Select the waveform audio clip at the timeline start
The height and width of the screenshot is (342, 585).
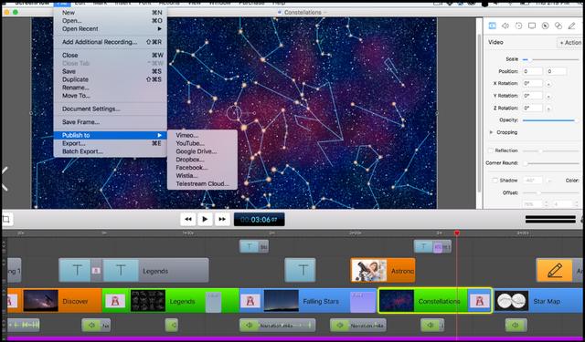[24, 326]
